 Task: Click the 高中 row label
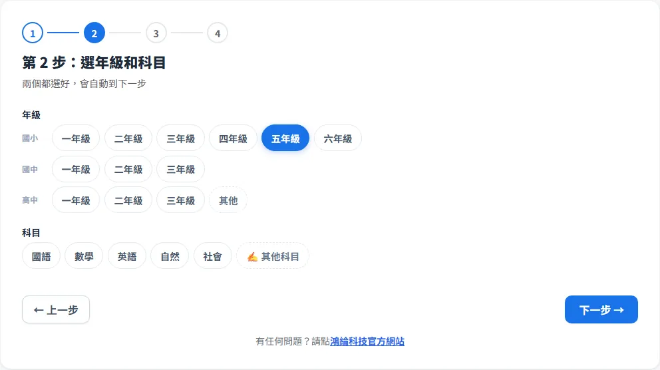pyautogui.click(x=30, y=200)
